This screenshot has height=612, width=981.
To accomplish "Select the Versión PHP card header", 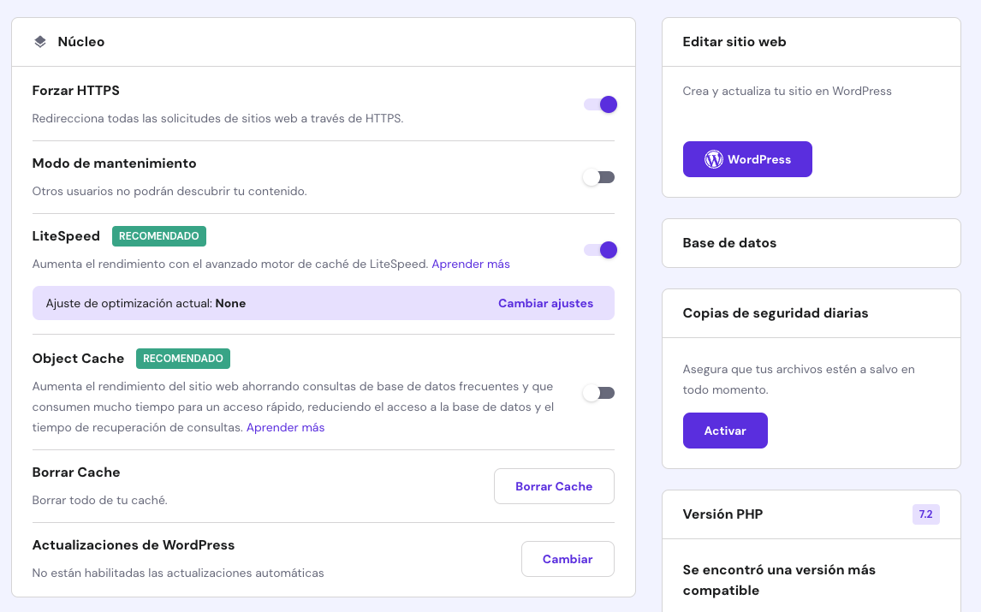I will point(722,514).
